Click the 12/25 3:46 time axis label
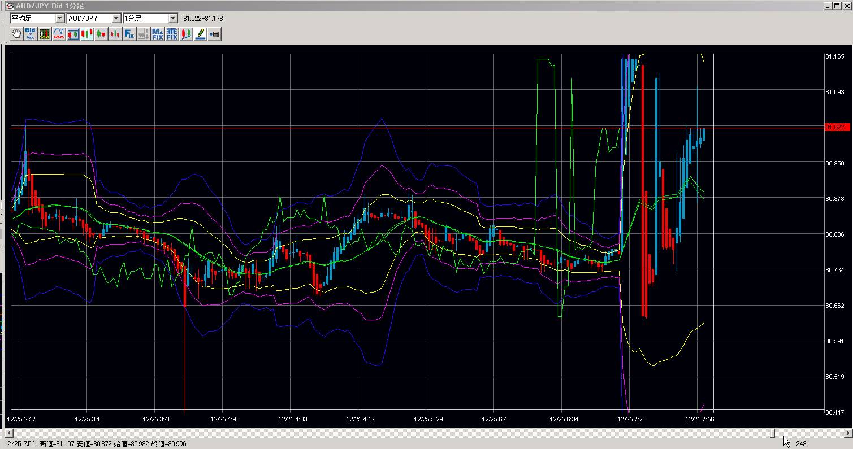This screenshot has width=853, height=449. [x=157, y=419]
